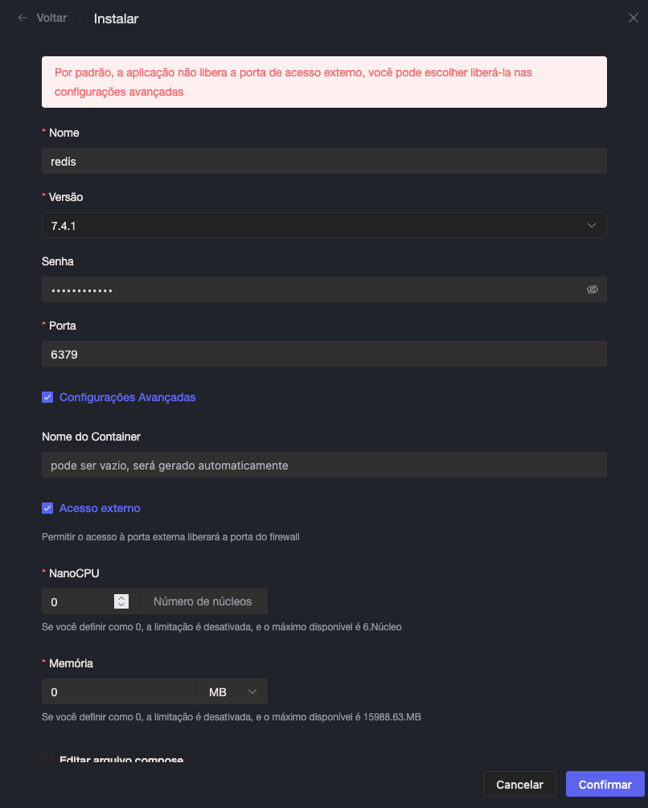
Task: Enable Editar arquivo compose checkbox
Action: (x=47, y=760)
